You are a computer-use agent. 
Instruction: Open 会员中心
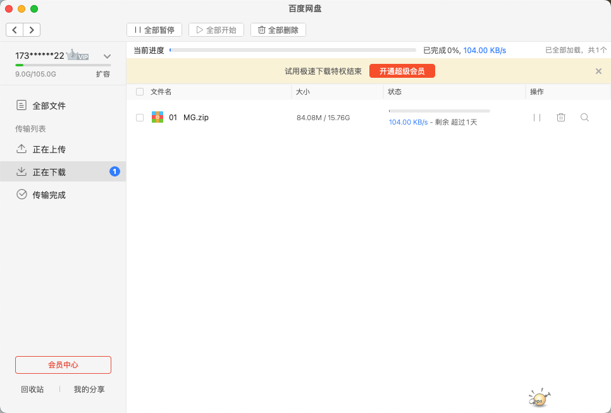point(63,365)
